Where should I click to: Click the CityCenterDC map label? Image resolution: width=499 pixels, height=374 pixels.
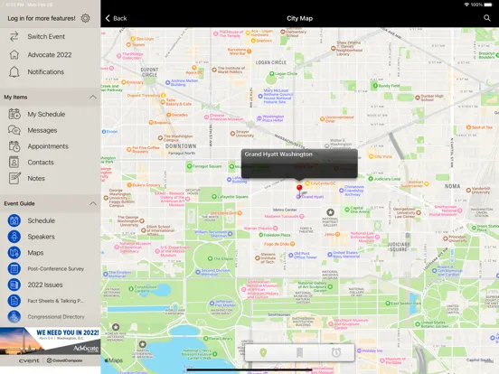(323, 183)
